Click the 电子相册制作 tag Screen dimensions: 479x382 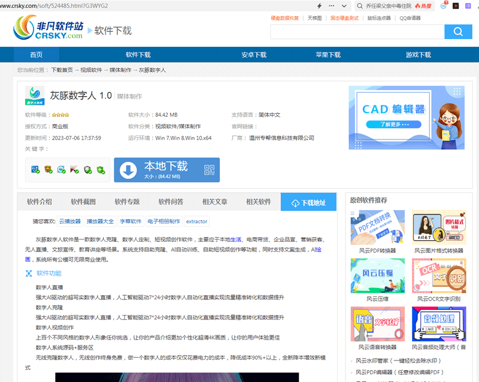163,222
